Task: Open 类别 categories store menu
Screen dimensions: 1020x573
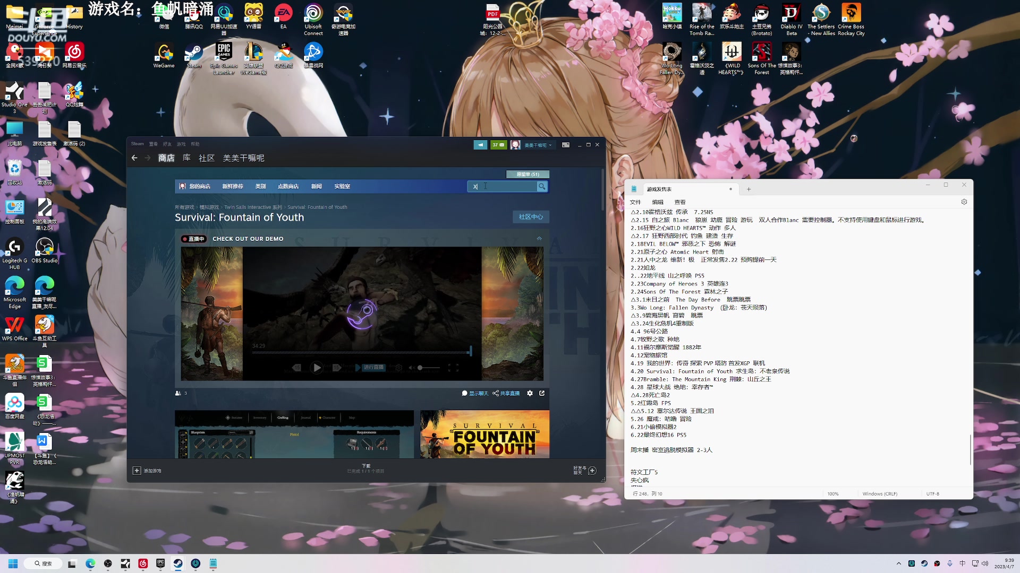Action: [260, 186]
